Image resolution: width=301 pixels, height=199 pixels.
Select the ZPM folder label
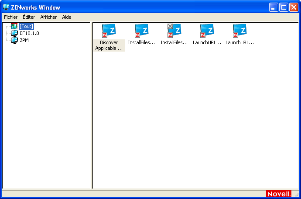click(24, 40)
